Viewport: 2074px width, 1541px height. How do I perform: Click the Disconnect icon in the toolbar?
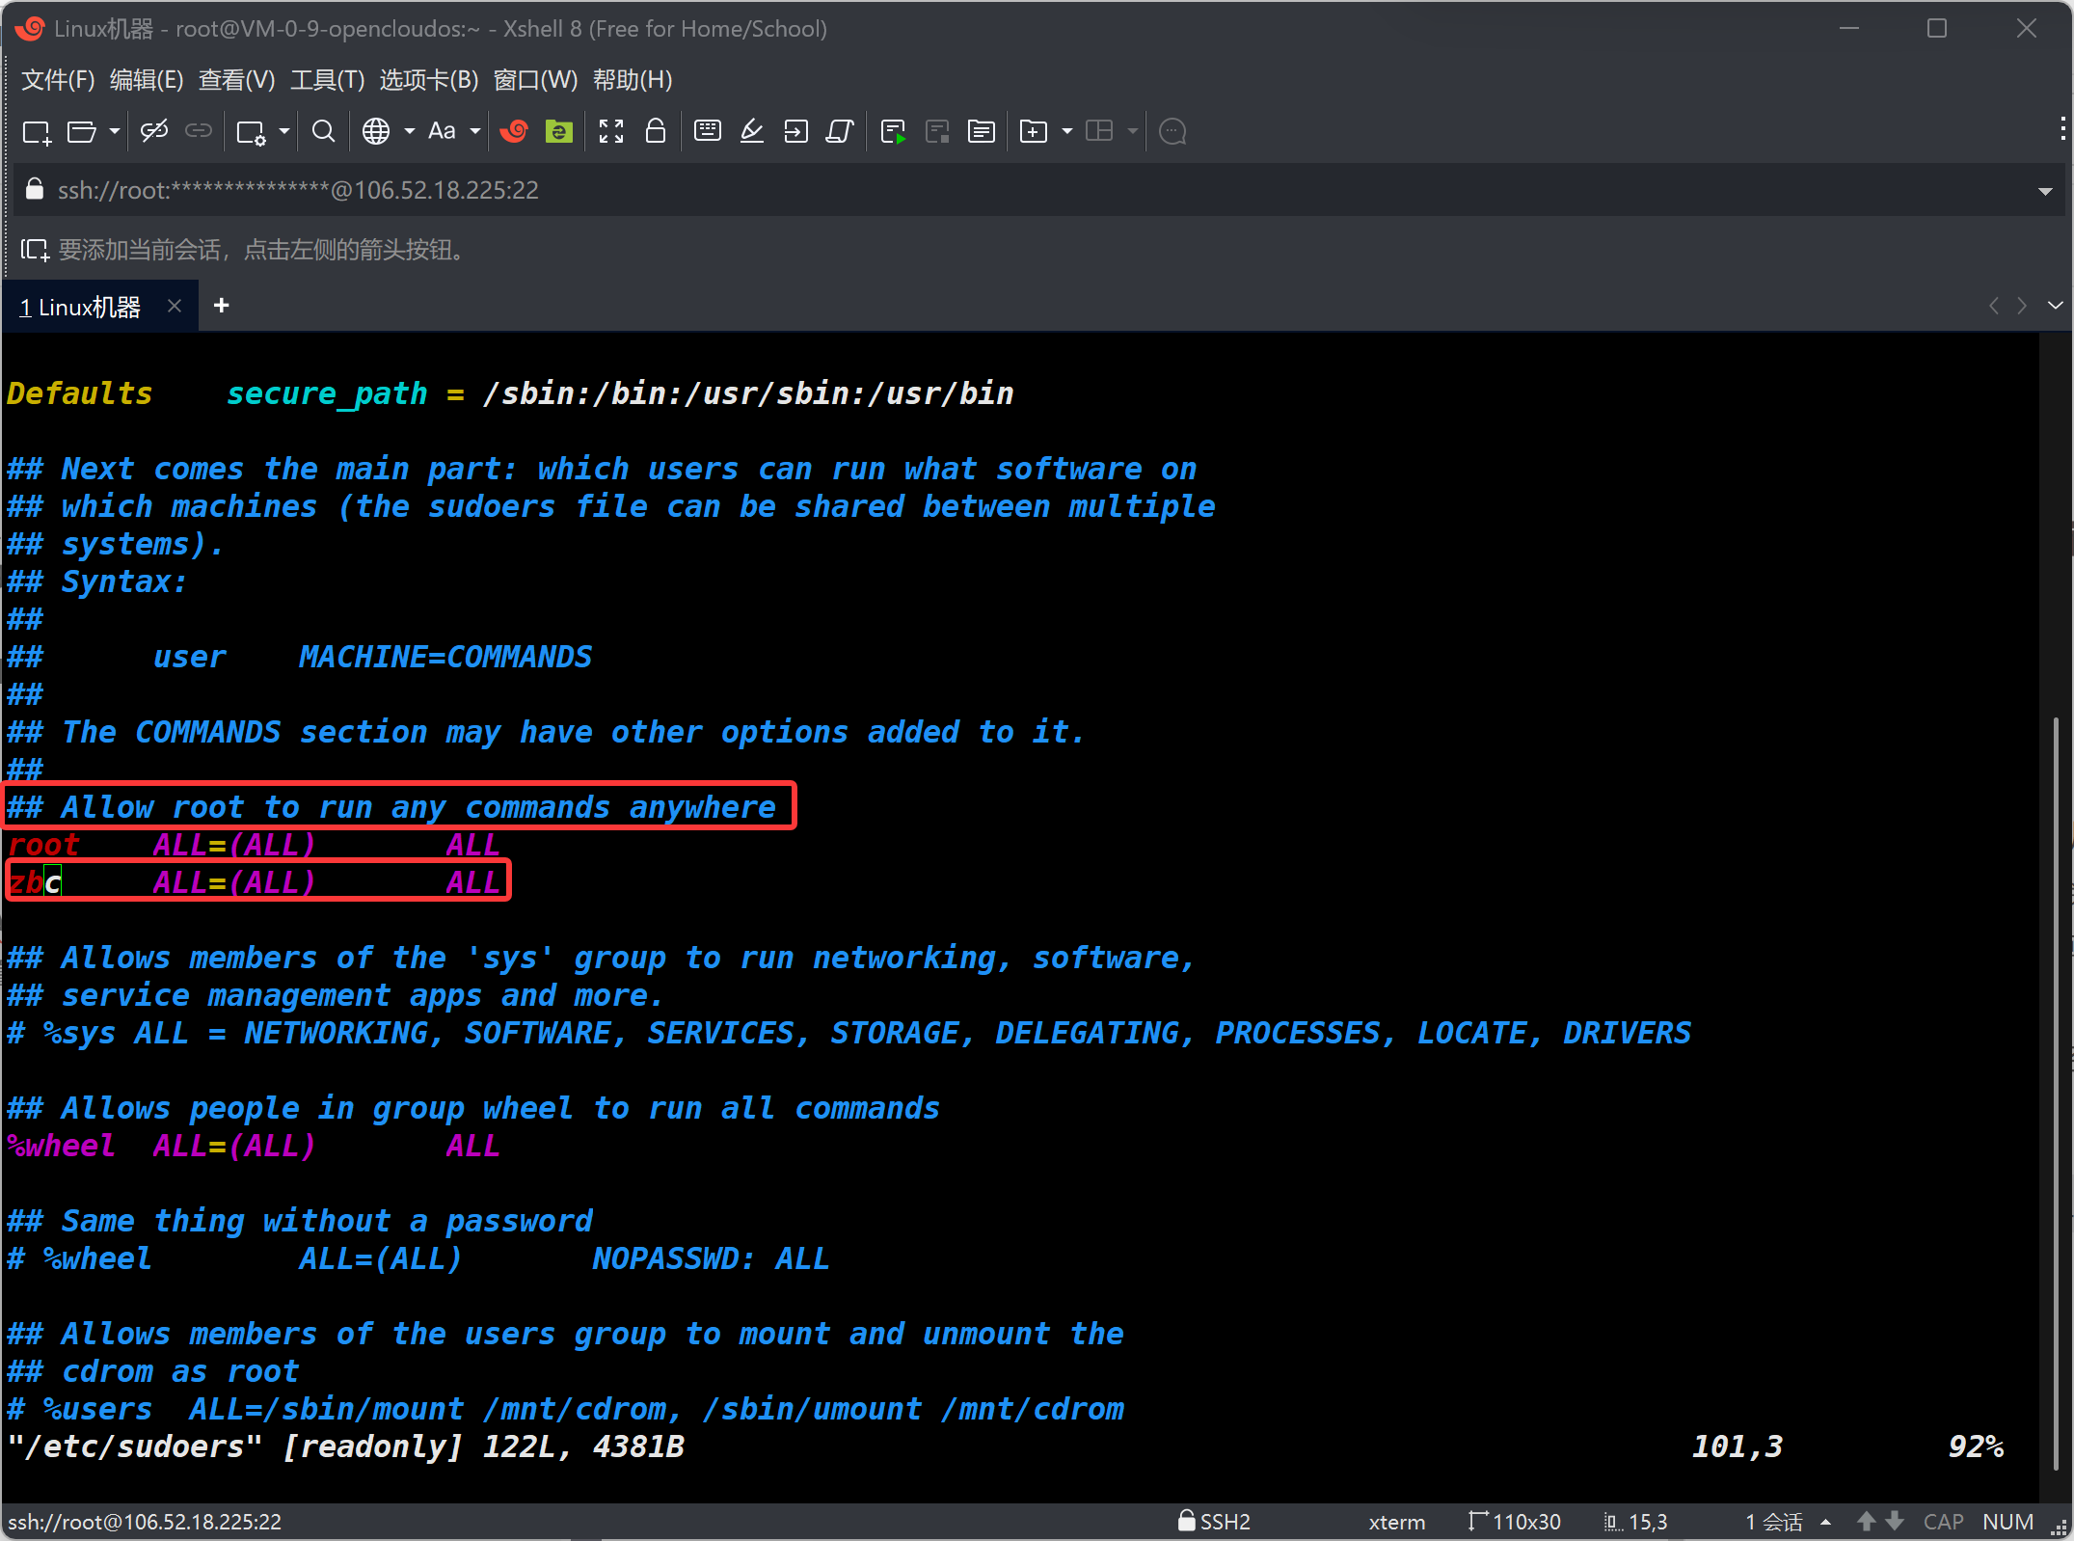(154, 131)
